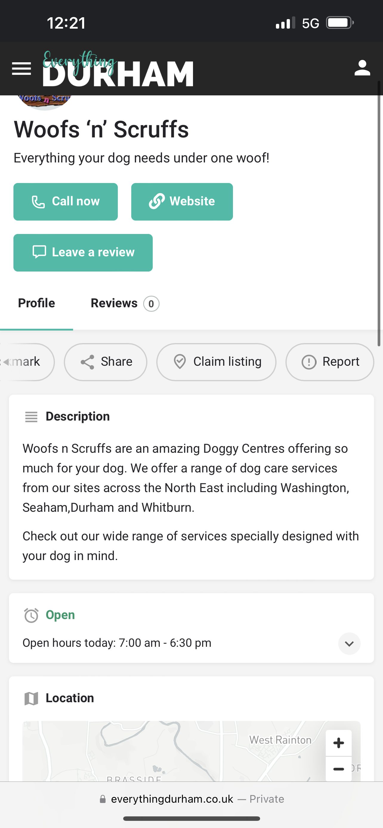Tap the partially hidden Bookmark button
The width and height of the screenshot is (383, 828).
(26, 362)
